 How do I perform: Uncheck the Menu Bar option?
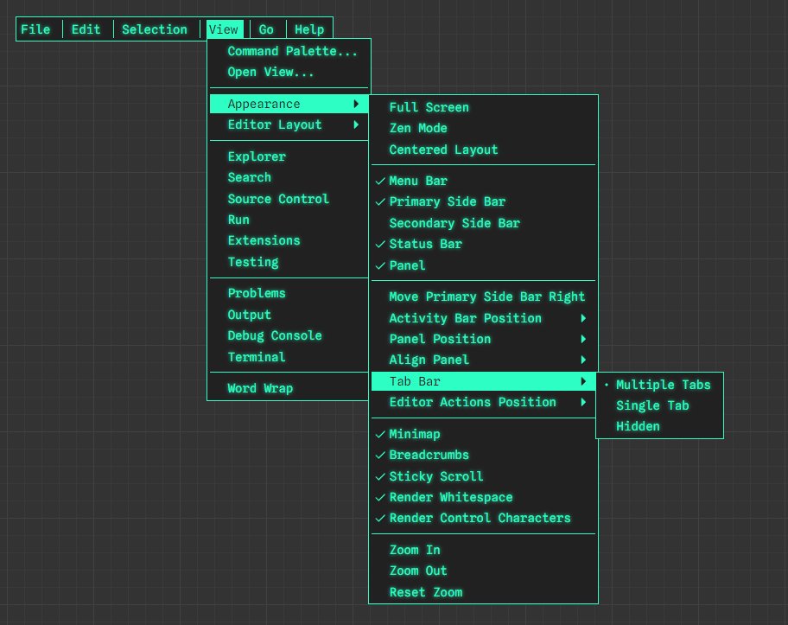point(484,181)
